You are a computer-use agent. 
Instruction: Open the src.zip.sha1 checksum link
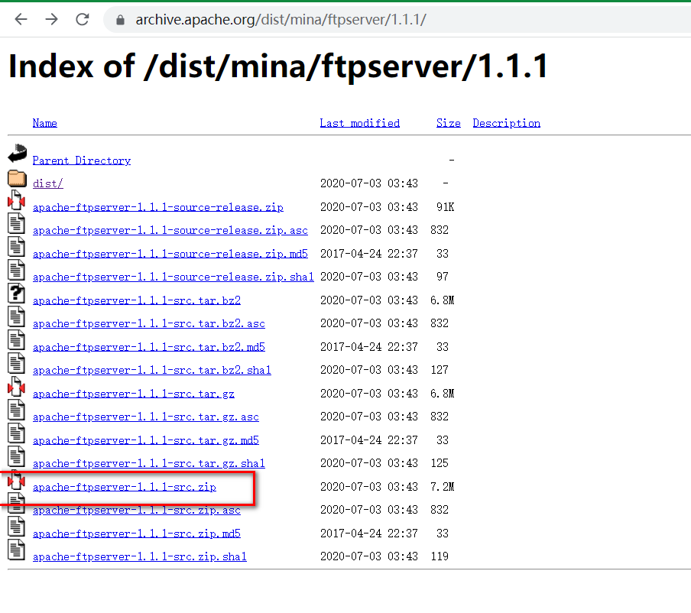(x=140, y=557)
